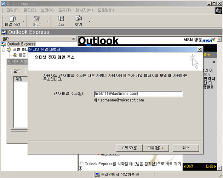Image resolution: width=223 pixels, height=178 pixels.
Task: Close the 인터넷 연결 마법사 wizard dialog
Action: (x=200, y=49)
